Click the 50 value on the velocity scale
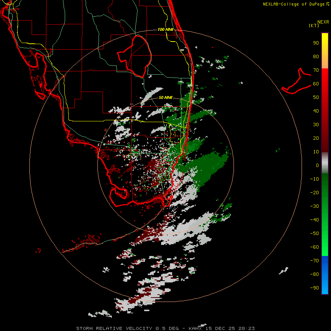Viewport: 331px width, 331px height. click(x=316, y=97)
